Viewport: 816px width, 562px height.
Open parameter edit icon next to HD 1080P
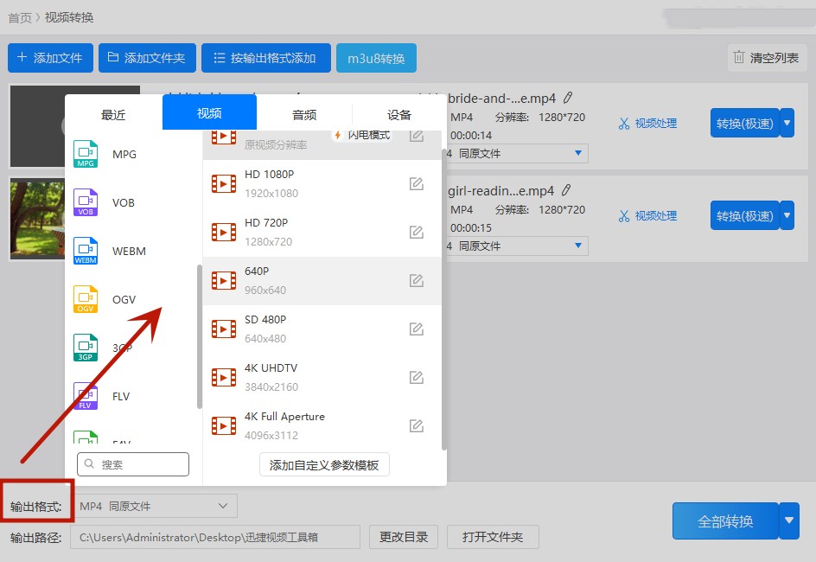pos(417,183)
